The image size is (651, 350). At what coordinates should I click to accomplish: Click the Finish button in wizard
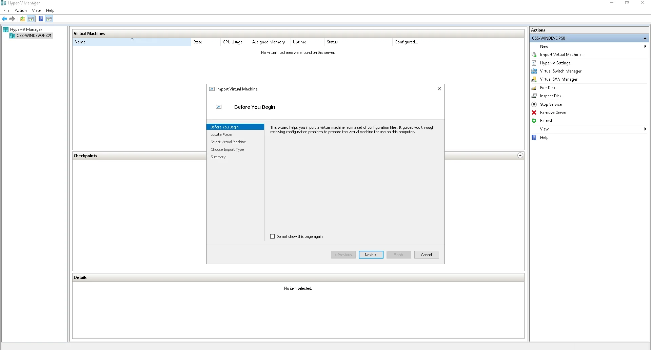[399, 255]
